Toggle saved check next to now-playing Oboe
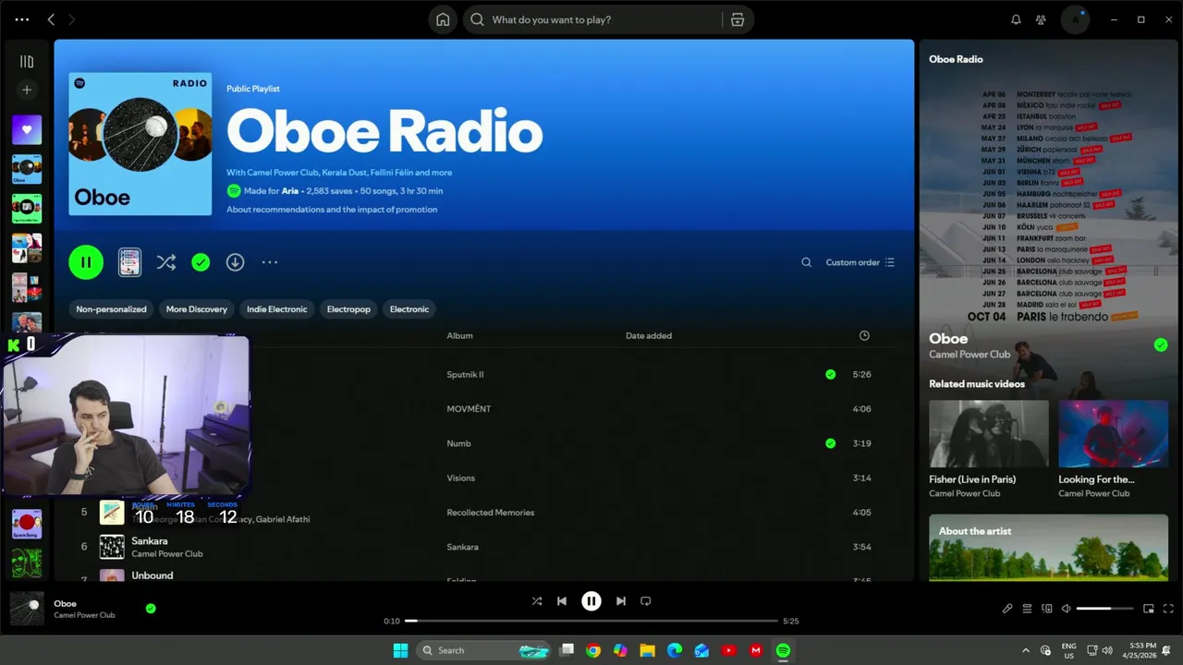1183x665 pixels. [151, 609]
